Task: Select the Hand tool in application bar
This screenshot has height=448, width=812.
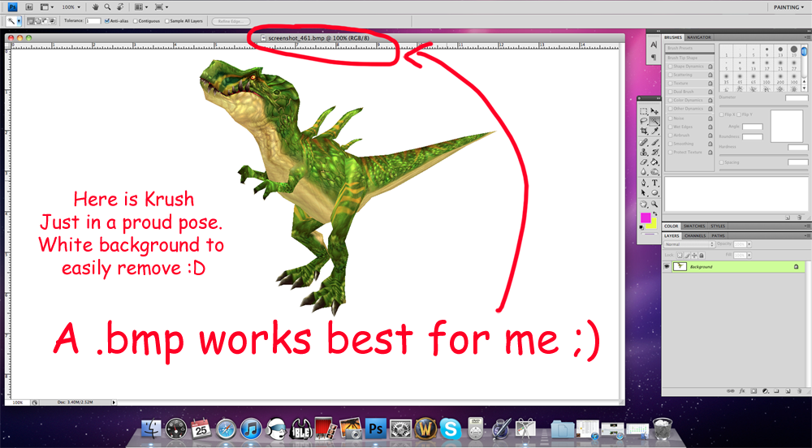Action: point(94,6)
